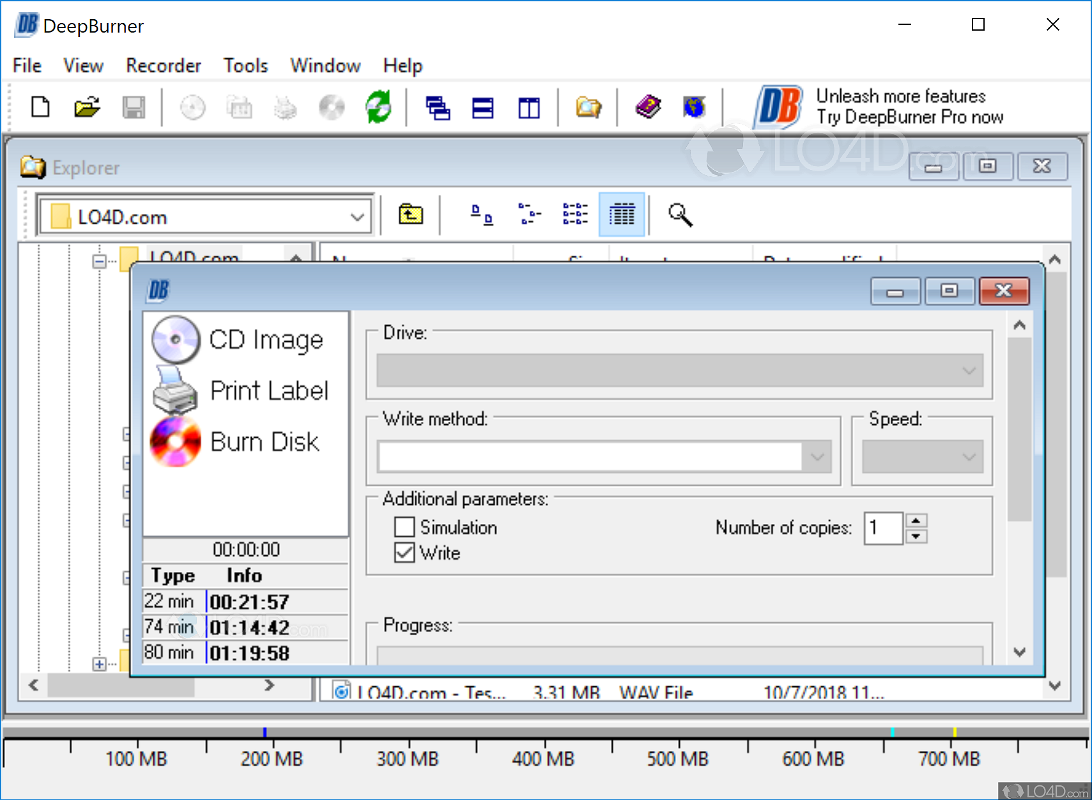Screen dimensions: 1092x800
Task: Increase Number of copies with up arrow
Action: tap(917, 521)
